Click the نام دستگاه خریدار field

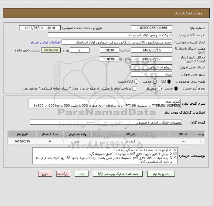click(x=110, y=35)
